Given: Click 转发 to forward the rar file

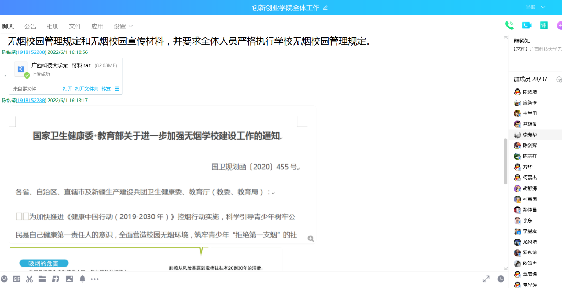Looking at the screenshot, I should [106, 89].
